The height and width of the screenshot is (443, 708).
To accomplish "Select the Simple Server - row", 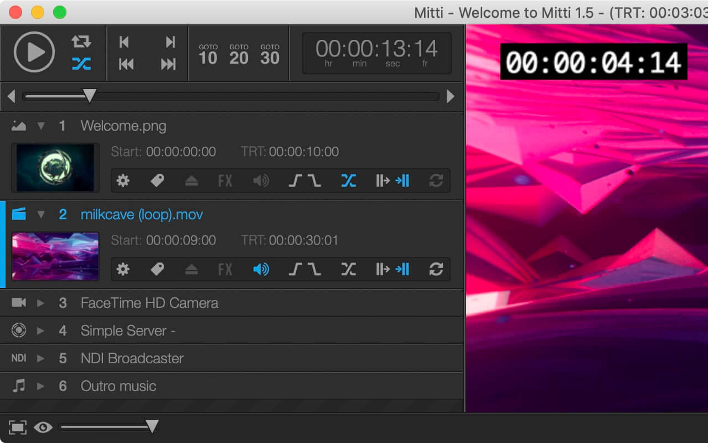I will point(231,331).
